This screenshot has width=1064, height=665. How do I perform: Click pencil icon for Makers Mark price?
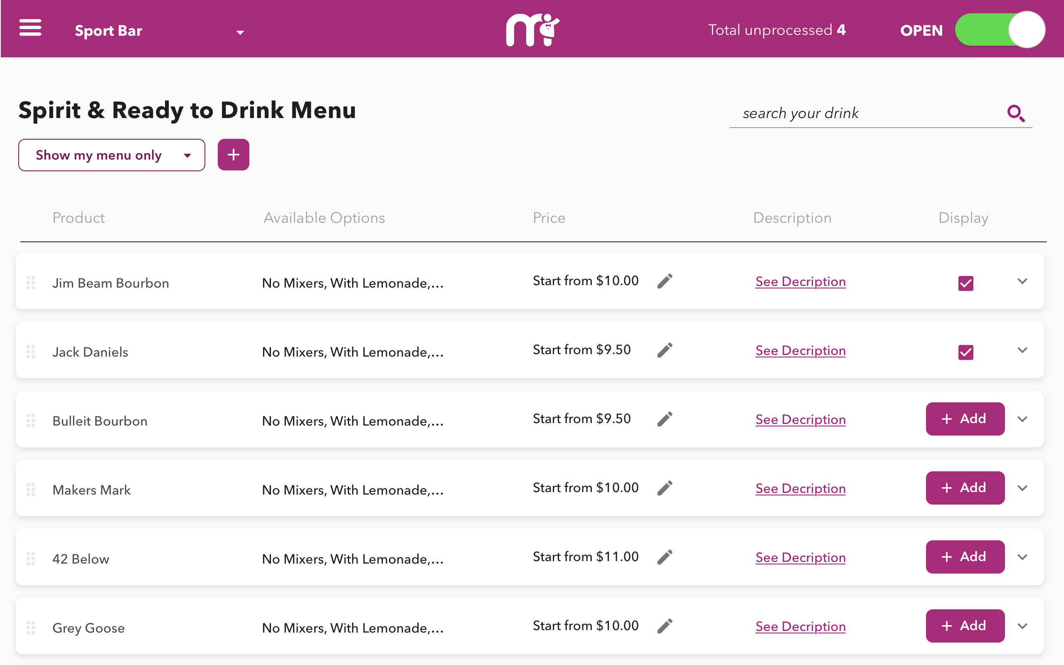tap(665, 488)
